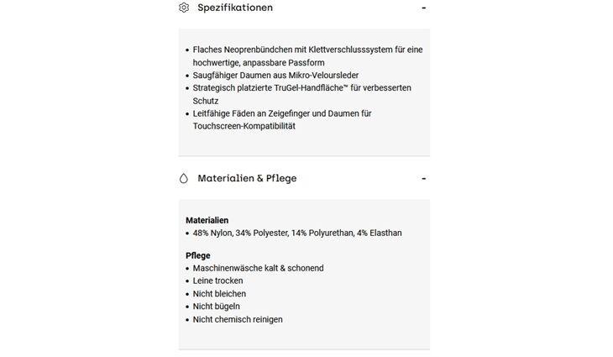Click the Spezifikationen heading
The image size is (613, 357).
point(235,8)
